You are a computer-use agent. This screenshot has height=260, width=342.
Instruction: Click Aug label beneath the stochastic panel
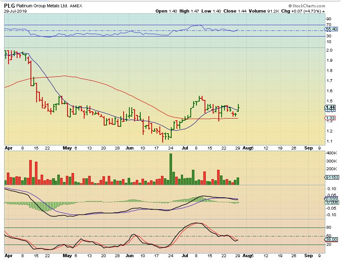pos(247,256)
